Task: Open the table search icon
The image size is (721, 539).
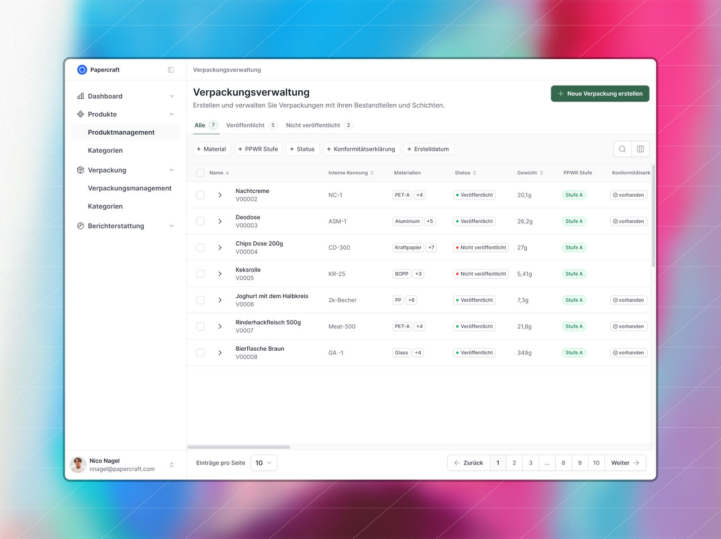Action: point(622,149)
